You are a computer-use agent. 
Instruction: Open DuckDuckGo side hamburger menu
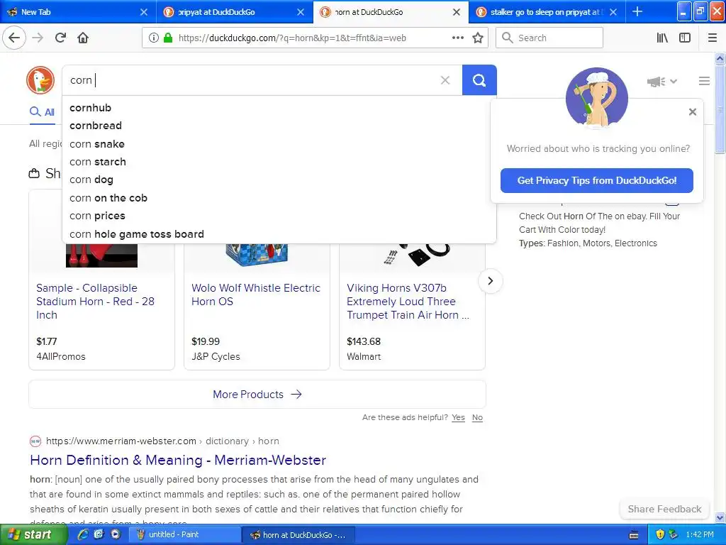point(704,81)
